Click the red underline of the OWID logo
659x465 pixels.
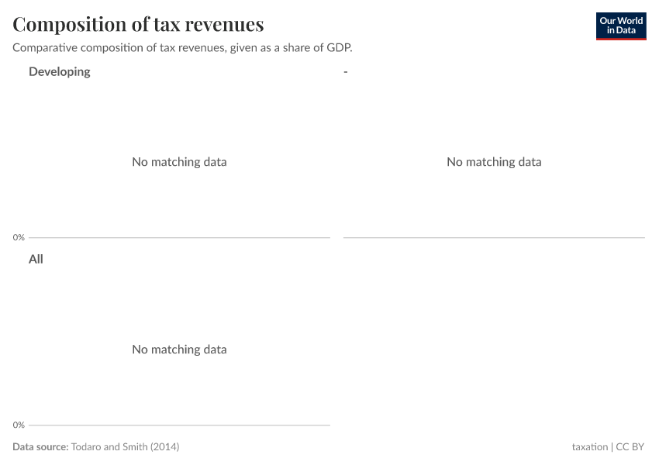[620, 40]
